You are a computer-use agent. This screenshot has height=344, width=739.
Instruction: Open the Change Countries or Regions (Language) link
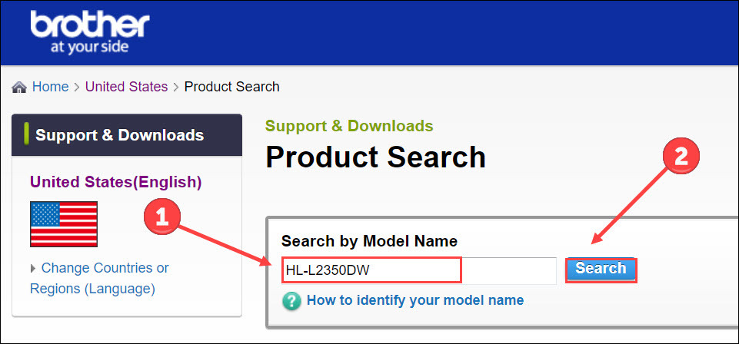coord(99,278)
